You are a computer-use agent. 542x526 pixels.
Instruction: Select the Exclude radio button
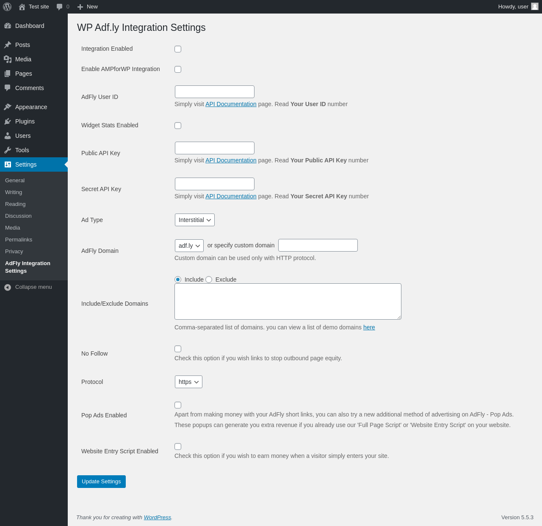pyautogui.click(x=209, y=279)
